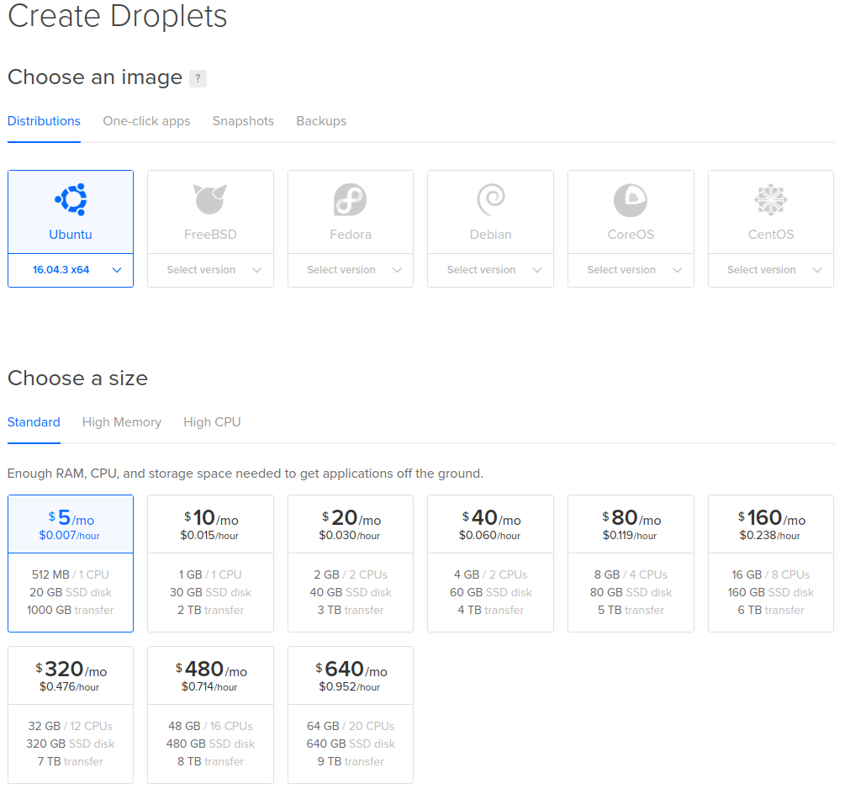This screenshot has width=850, height=794.
Task: Choose the FreeBSD logo icon
Action: point(210,199)
